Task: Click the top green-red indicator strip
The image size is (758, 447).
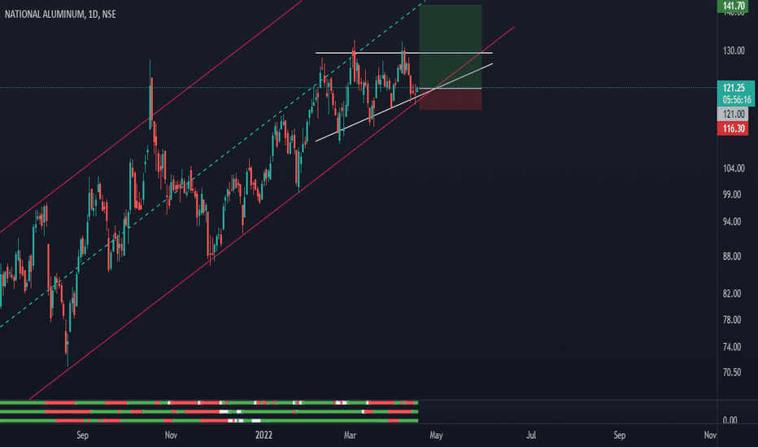Action: [209, 402]
